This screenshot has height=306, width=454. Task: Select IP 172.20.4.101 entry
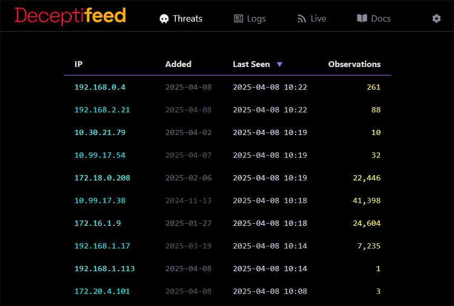102,291
